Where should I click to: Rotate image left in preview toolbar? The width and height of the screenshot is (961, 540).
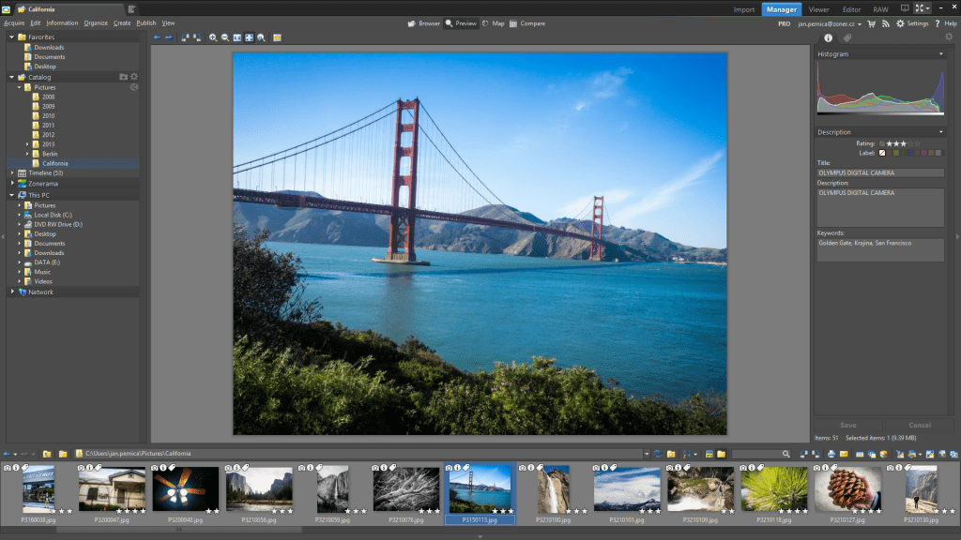coord(185,37)
